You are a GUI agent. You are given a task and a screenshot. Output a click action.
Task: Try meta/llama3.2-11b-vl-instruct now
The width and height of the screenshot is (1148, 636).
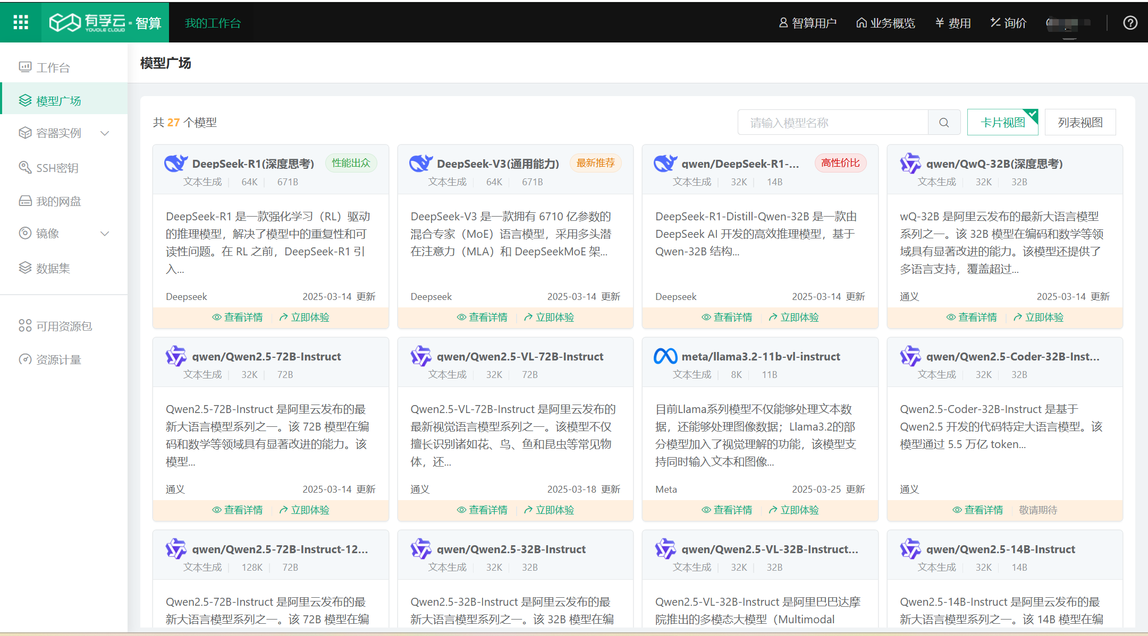click(x=794, y=510)
